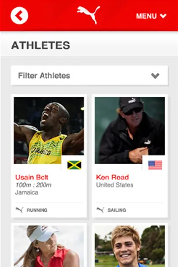The image size is (178, 267).
Task: Open the Filter Athletes dropdown
Action: click(89, 76)
